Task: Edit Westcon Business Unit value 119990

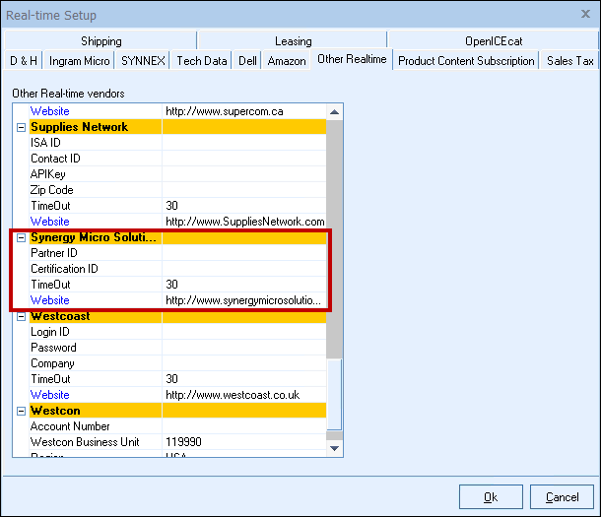Action: [244, 442]
